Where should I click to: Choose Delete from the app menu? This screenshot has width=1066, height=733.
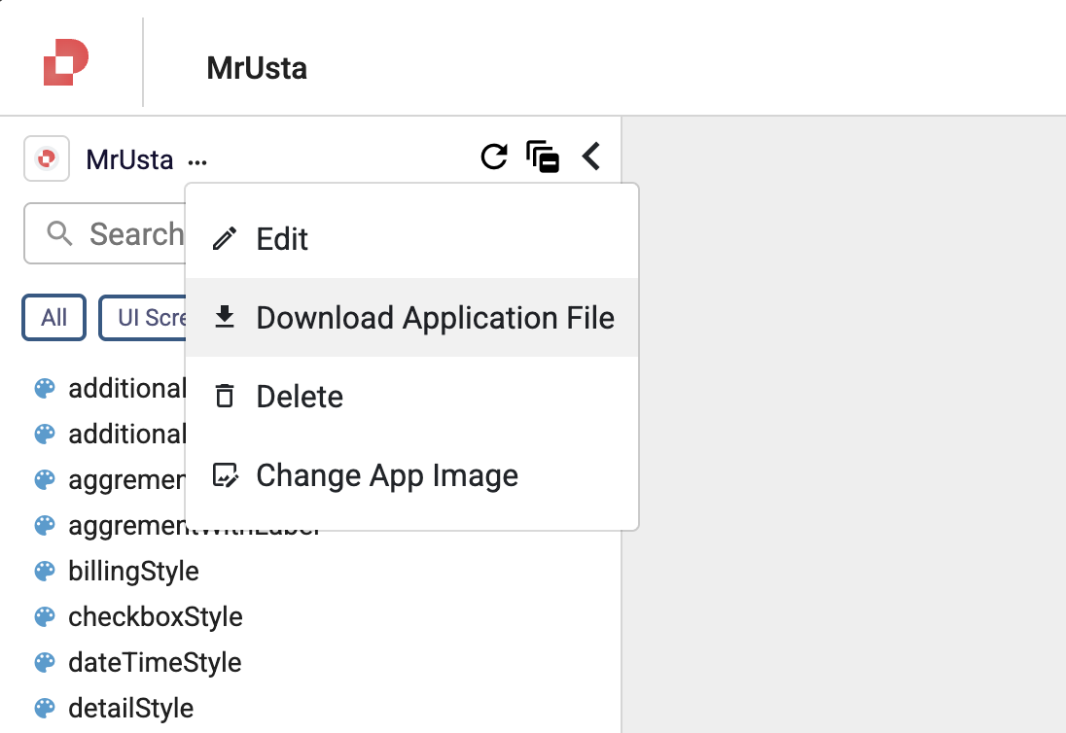[x=300, y=397]
